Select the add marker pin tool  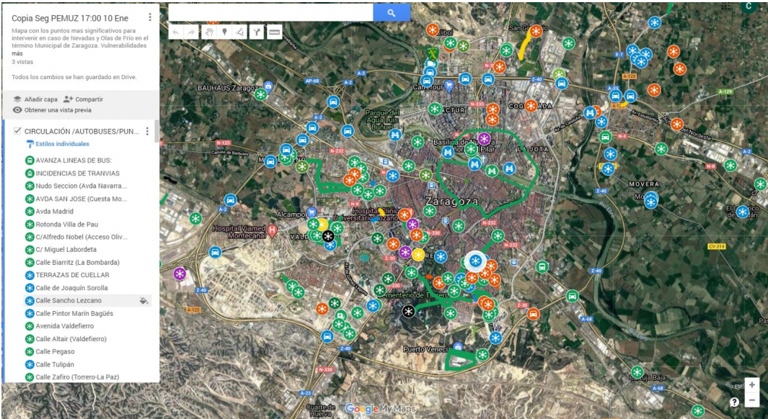(x=224, y=32)
